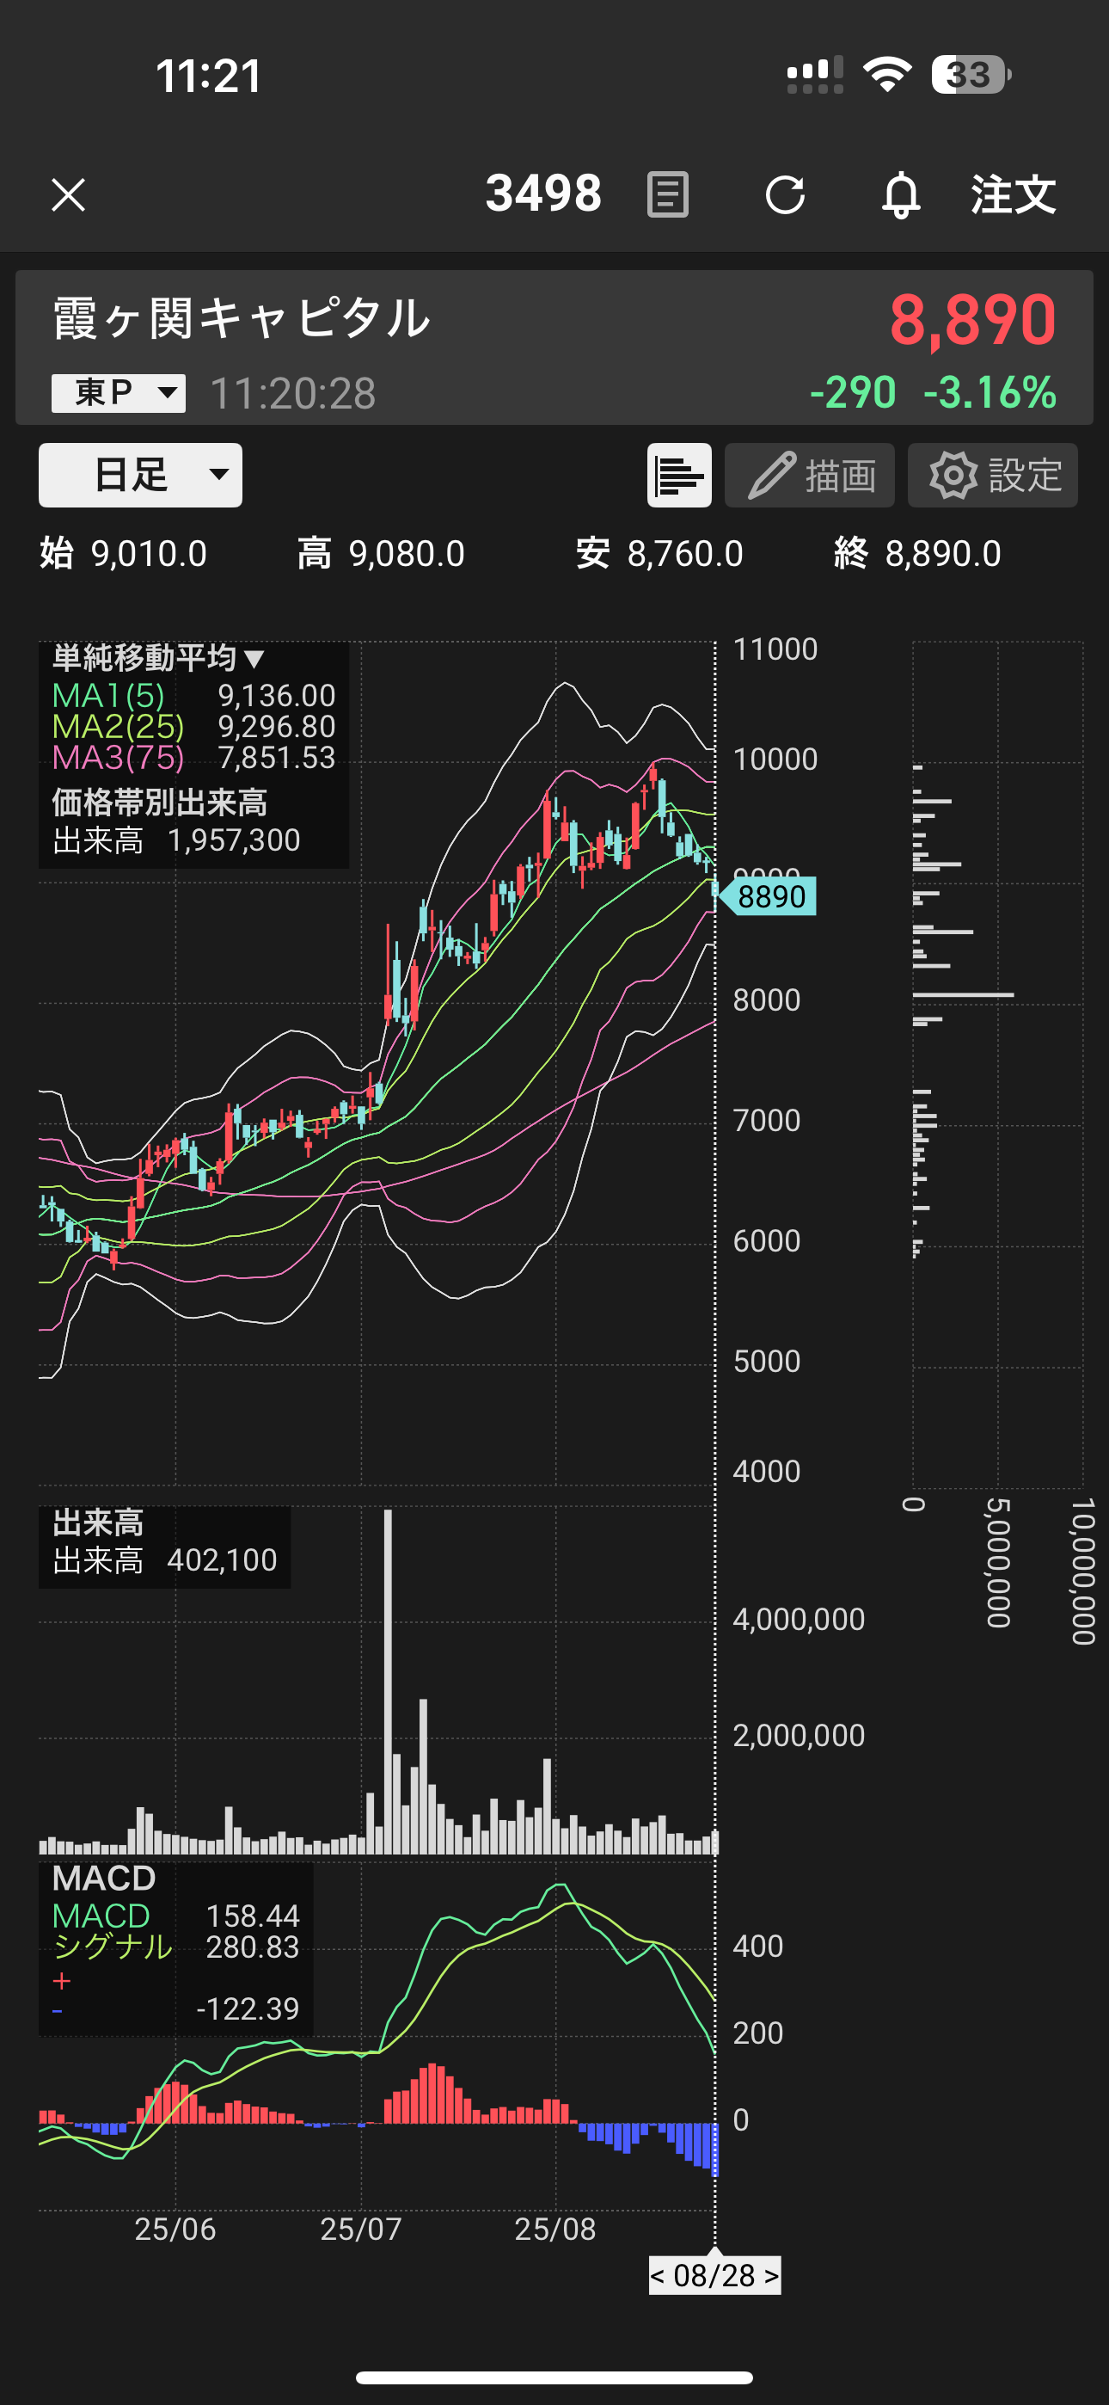Viewport: 1109px width, 2405px height.
Task: Go to next date with > arrow
Action: [771, 2275]
